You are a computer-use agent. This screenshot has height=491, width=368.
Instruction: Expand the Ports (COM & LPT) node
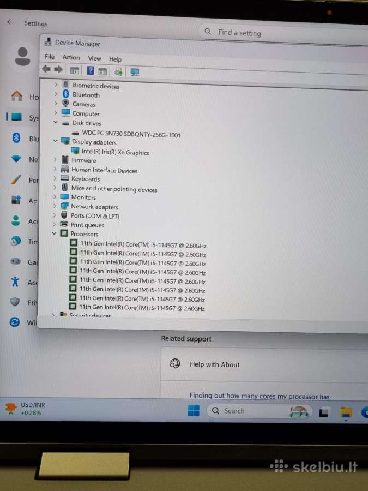click(54, 215)
